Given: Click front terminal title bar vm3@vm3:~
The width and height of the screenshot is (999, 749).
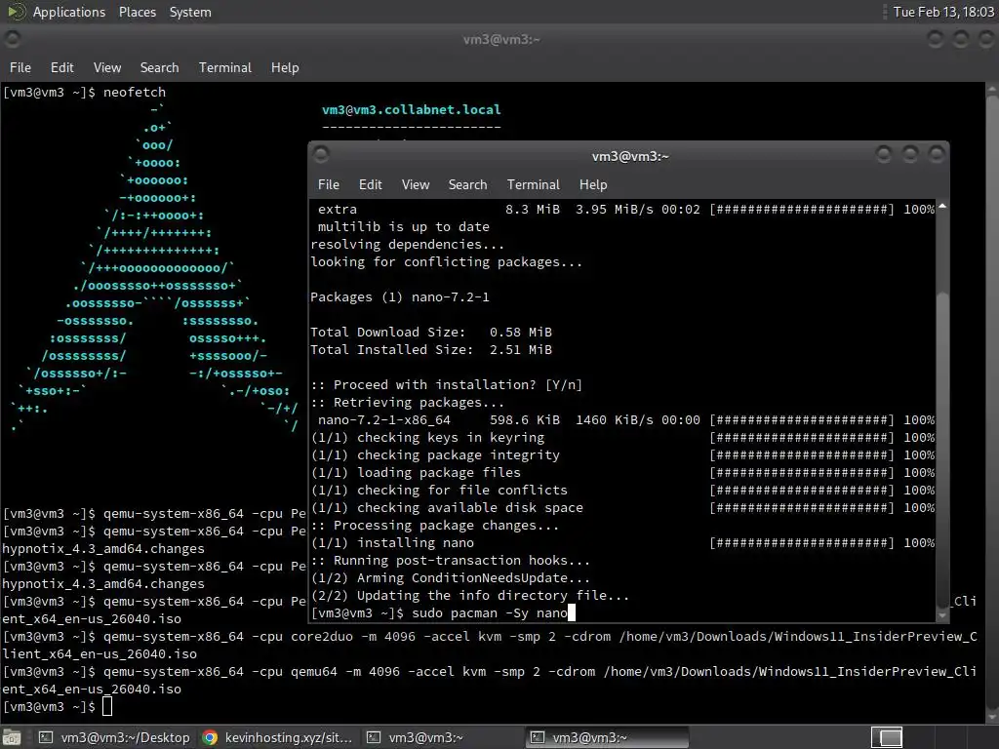Looking at the screenshot, I should tap(630, 156).
